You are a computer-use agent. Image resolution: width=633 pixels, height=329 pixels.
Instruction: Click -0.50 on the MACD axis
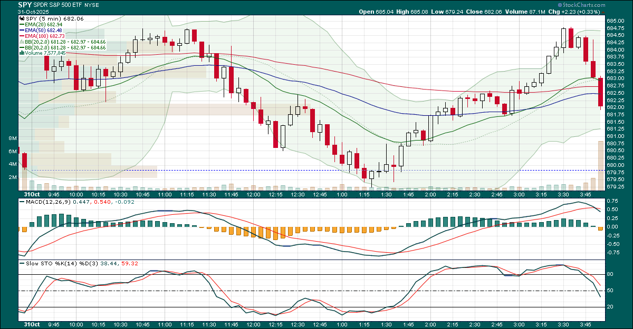point(613,244)
